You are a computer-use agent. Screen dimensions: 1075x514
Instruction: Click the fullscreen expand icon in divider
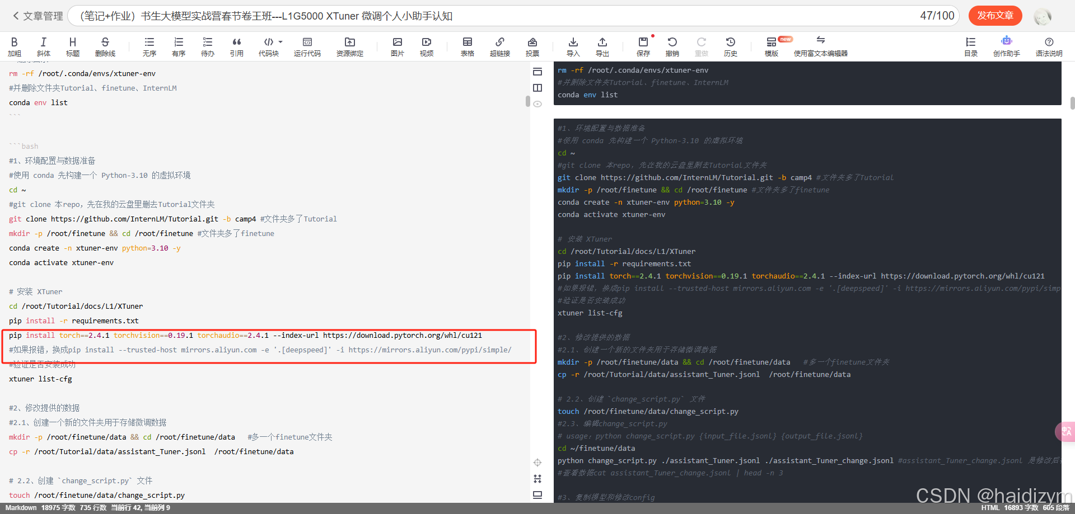pos(537,479)
